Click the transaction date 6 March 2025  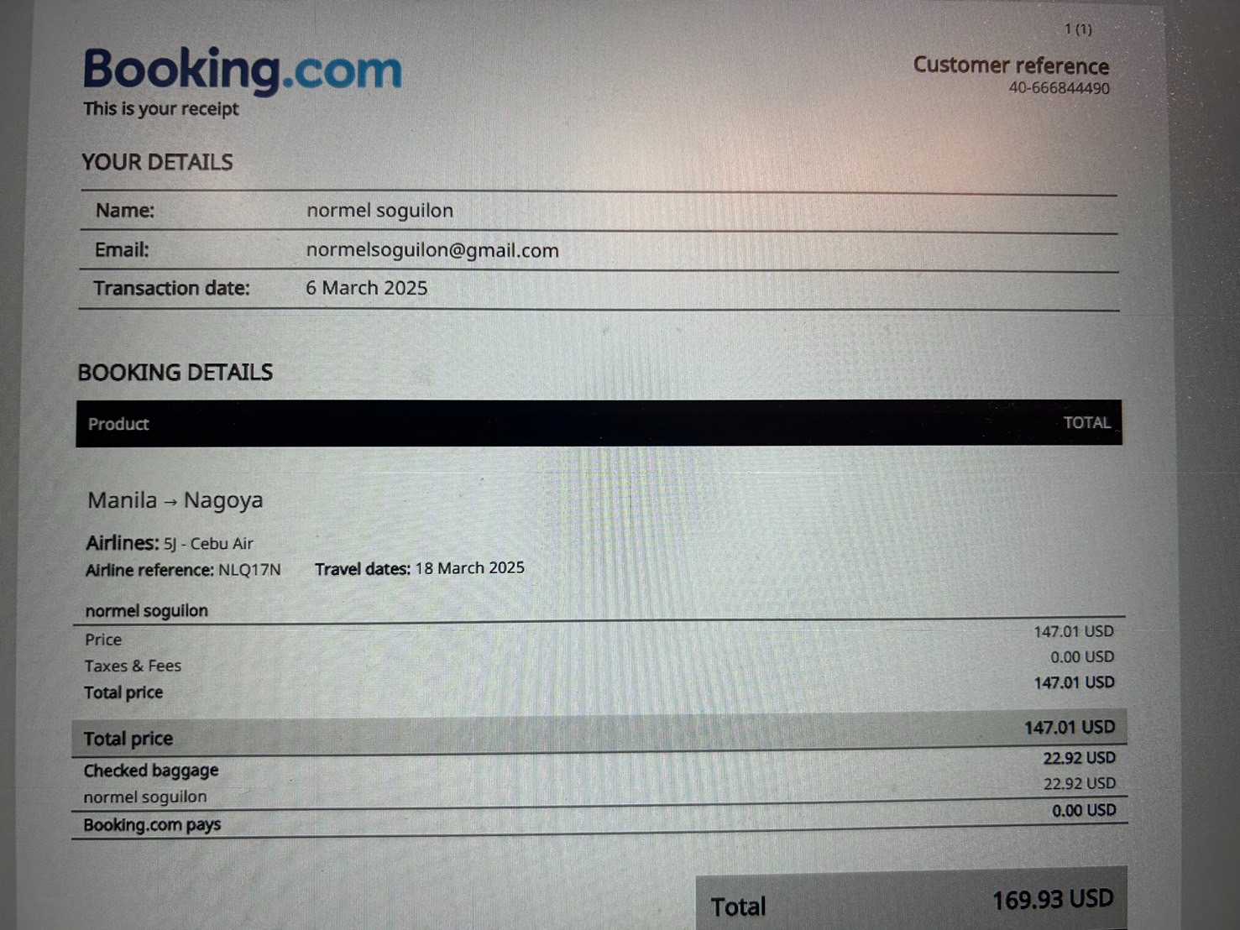(x=366, y=288)
